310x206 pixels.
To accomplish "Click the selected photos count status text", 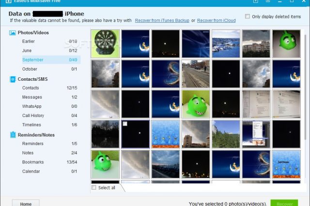I will 228,204.
